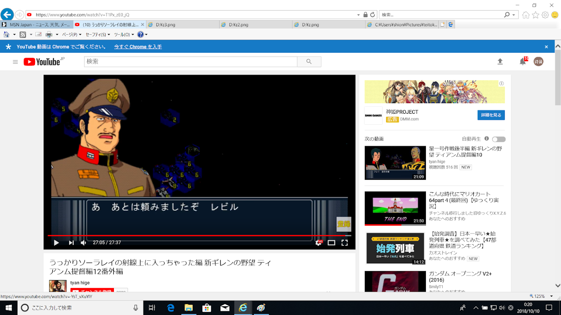Open IE settings gear icon
This screenshot has width=561, height=315.
pyautogui.click(x=545, y=15)
